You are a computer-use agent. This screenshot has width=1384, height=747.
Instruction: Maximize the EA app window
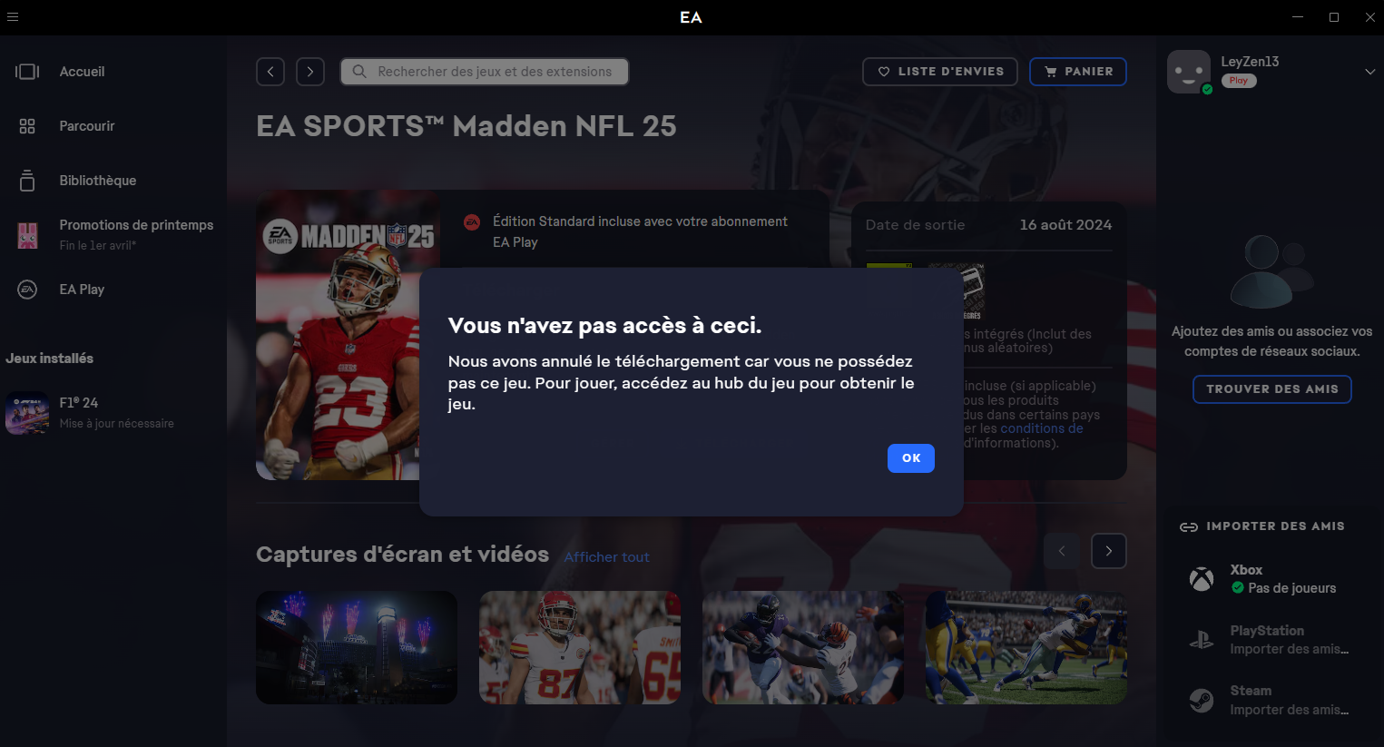pos(1334,17)
